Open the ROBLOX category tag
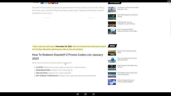171x96 pixels. 112,46
